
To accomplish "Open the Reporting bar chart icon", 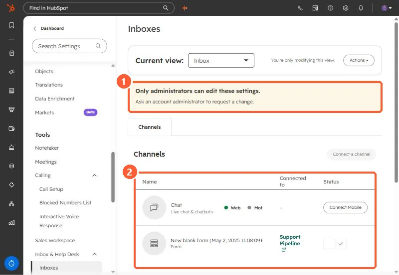I will coord(11,222).
